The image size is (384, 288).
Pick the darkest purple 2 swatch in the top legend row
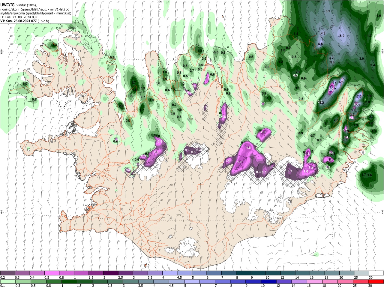(110, 273)
